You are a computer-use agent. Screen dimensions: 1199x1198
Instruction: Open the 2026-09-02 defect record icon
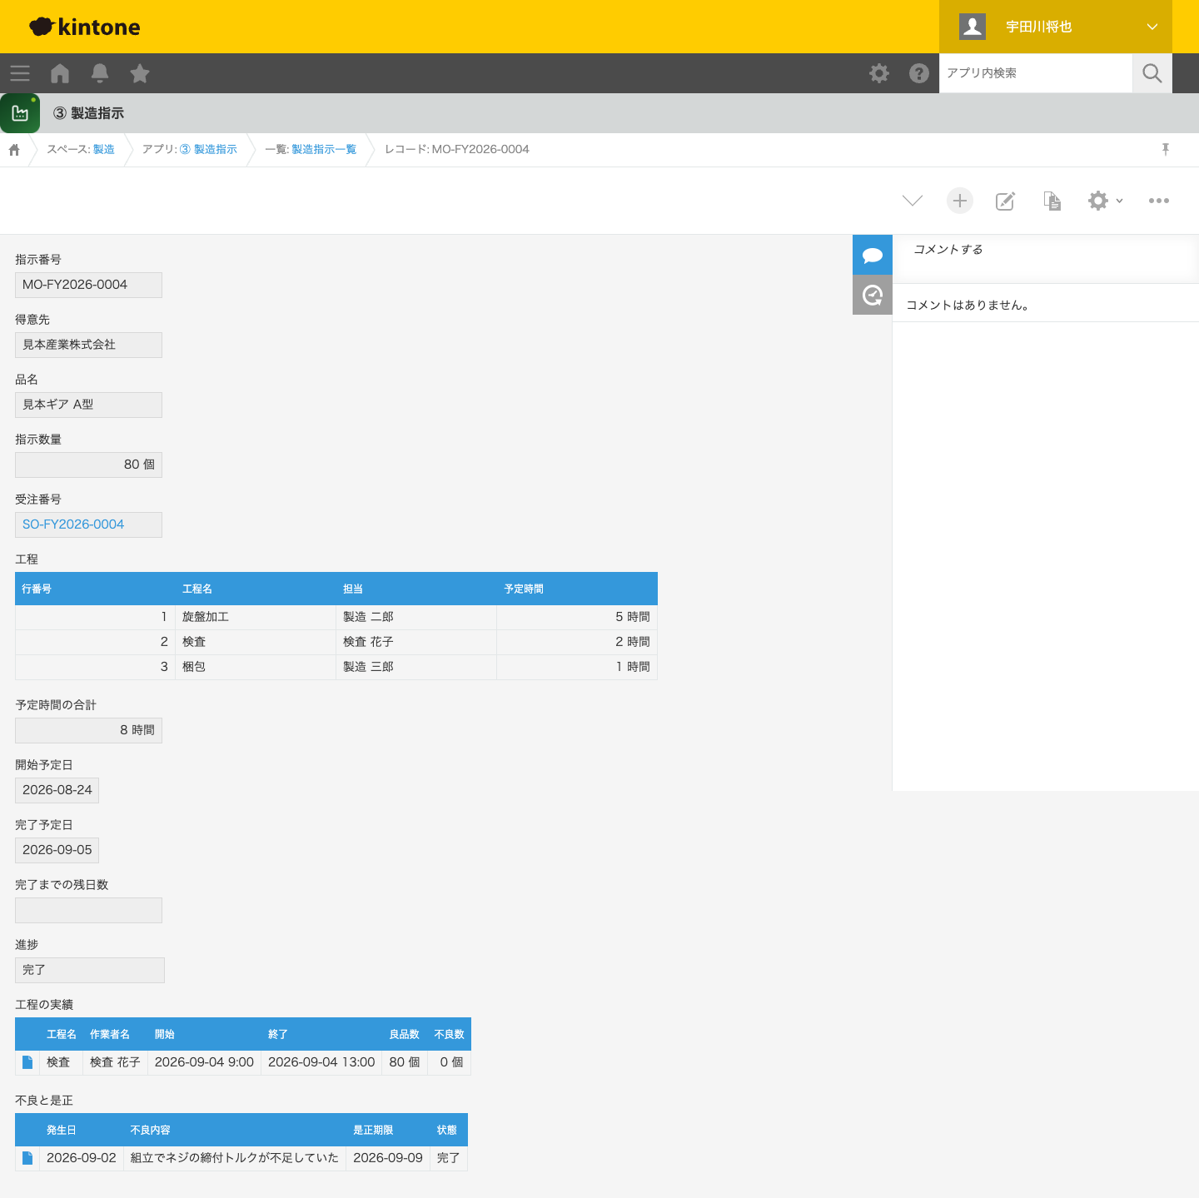point(27,1158)
